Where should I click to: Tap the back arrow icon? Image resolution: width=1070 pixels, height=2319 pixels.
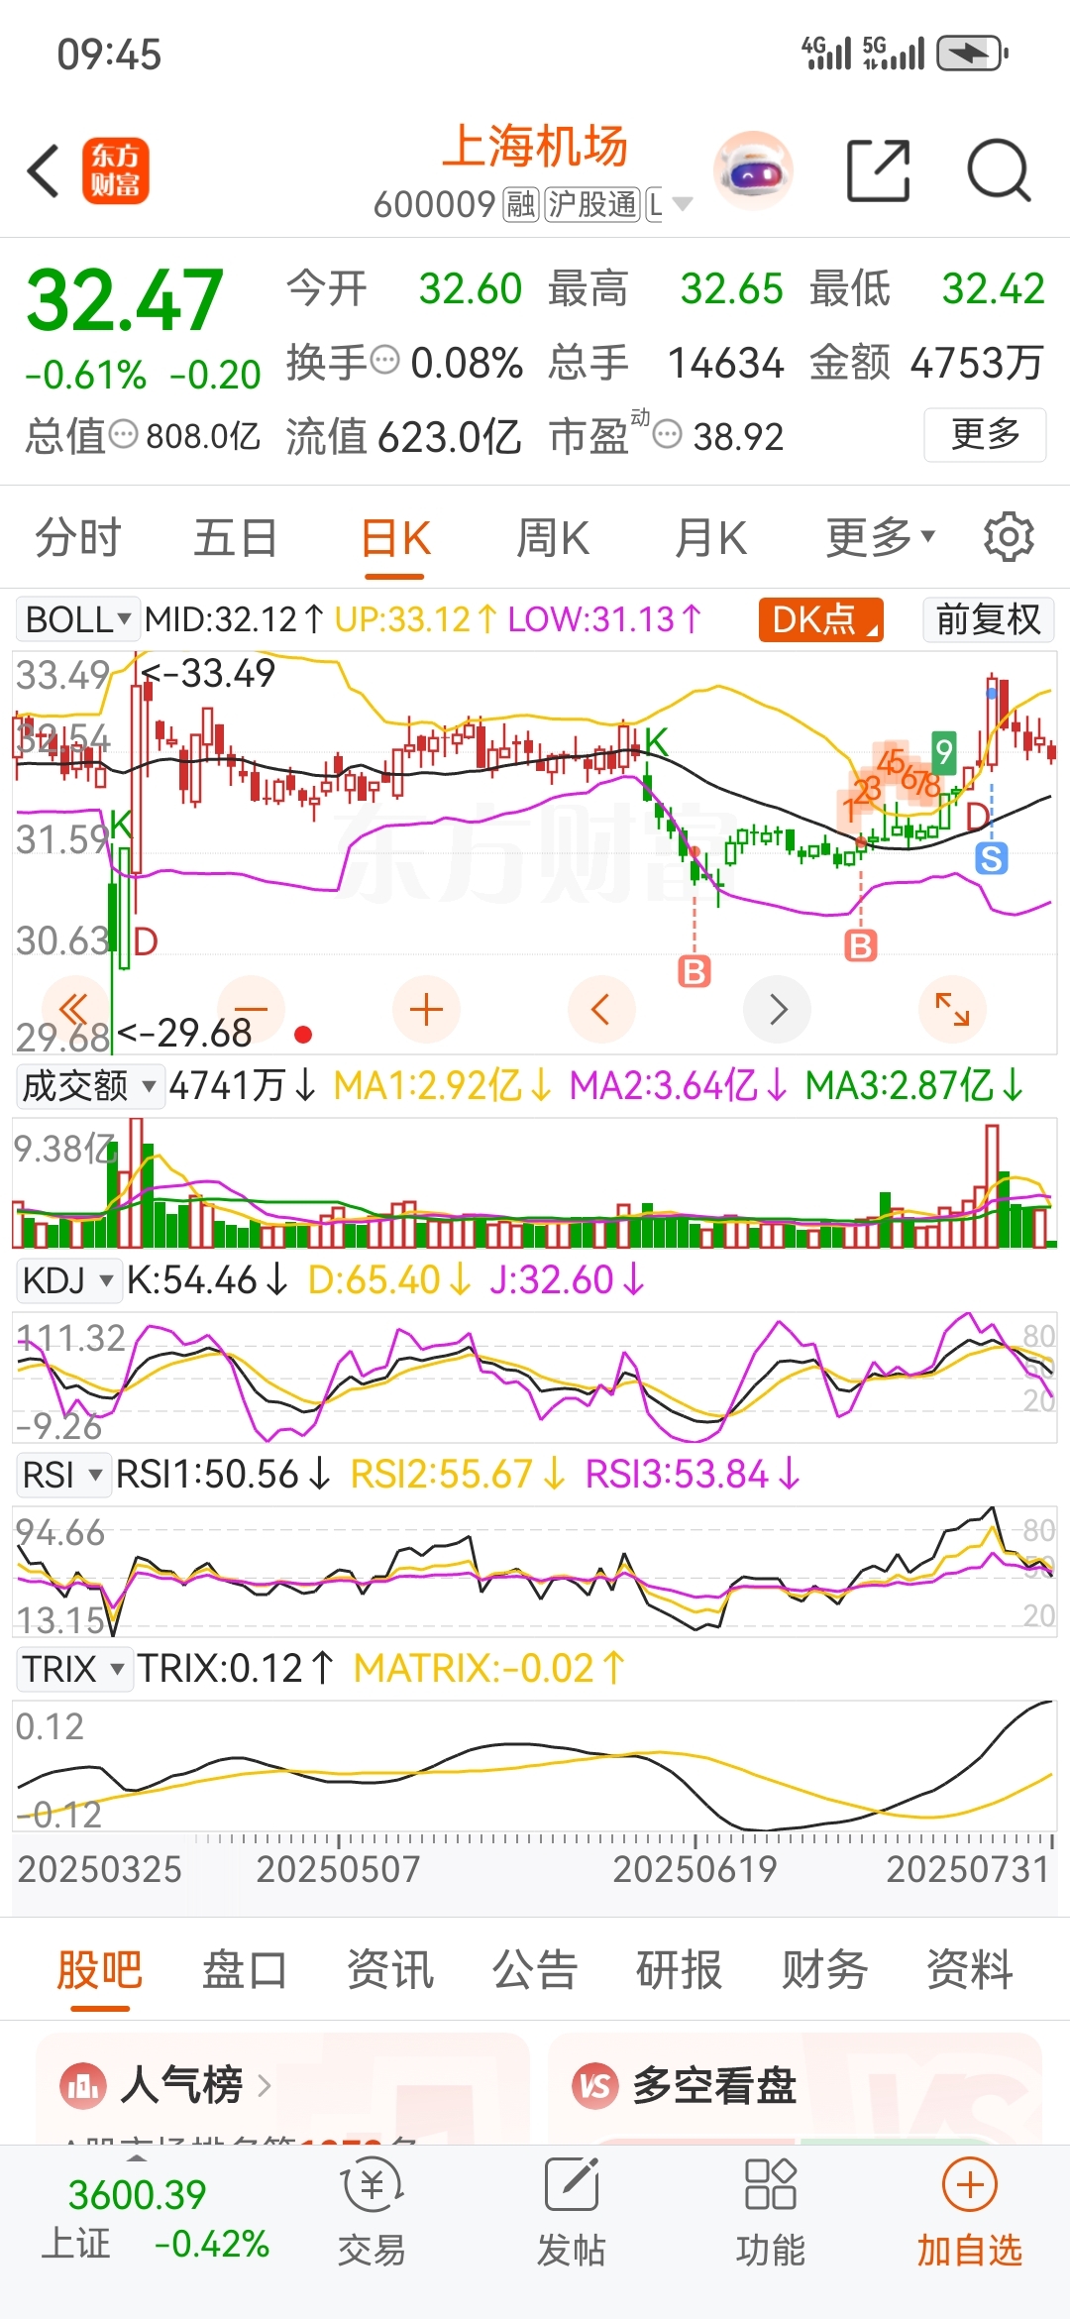44,170
